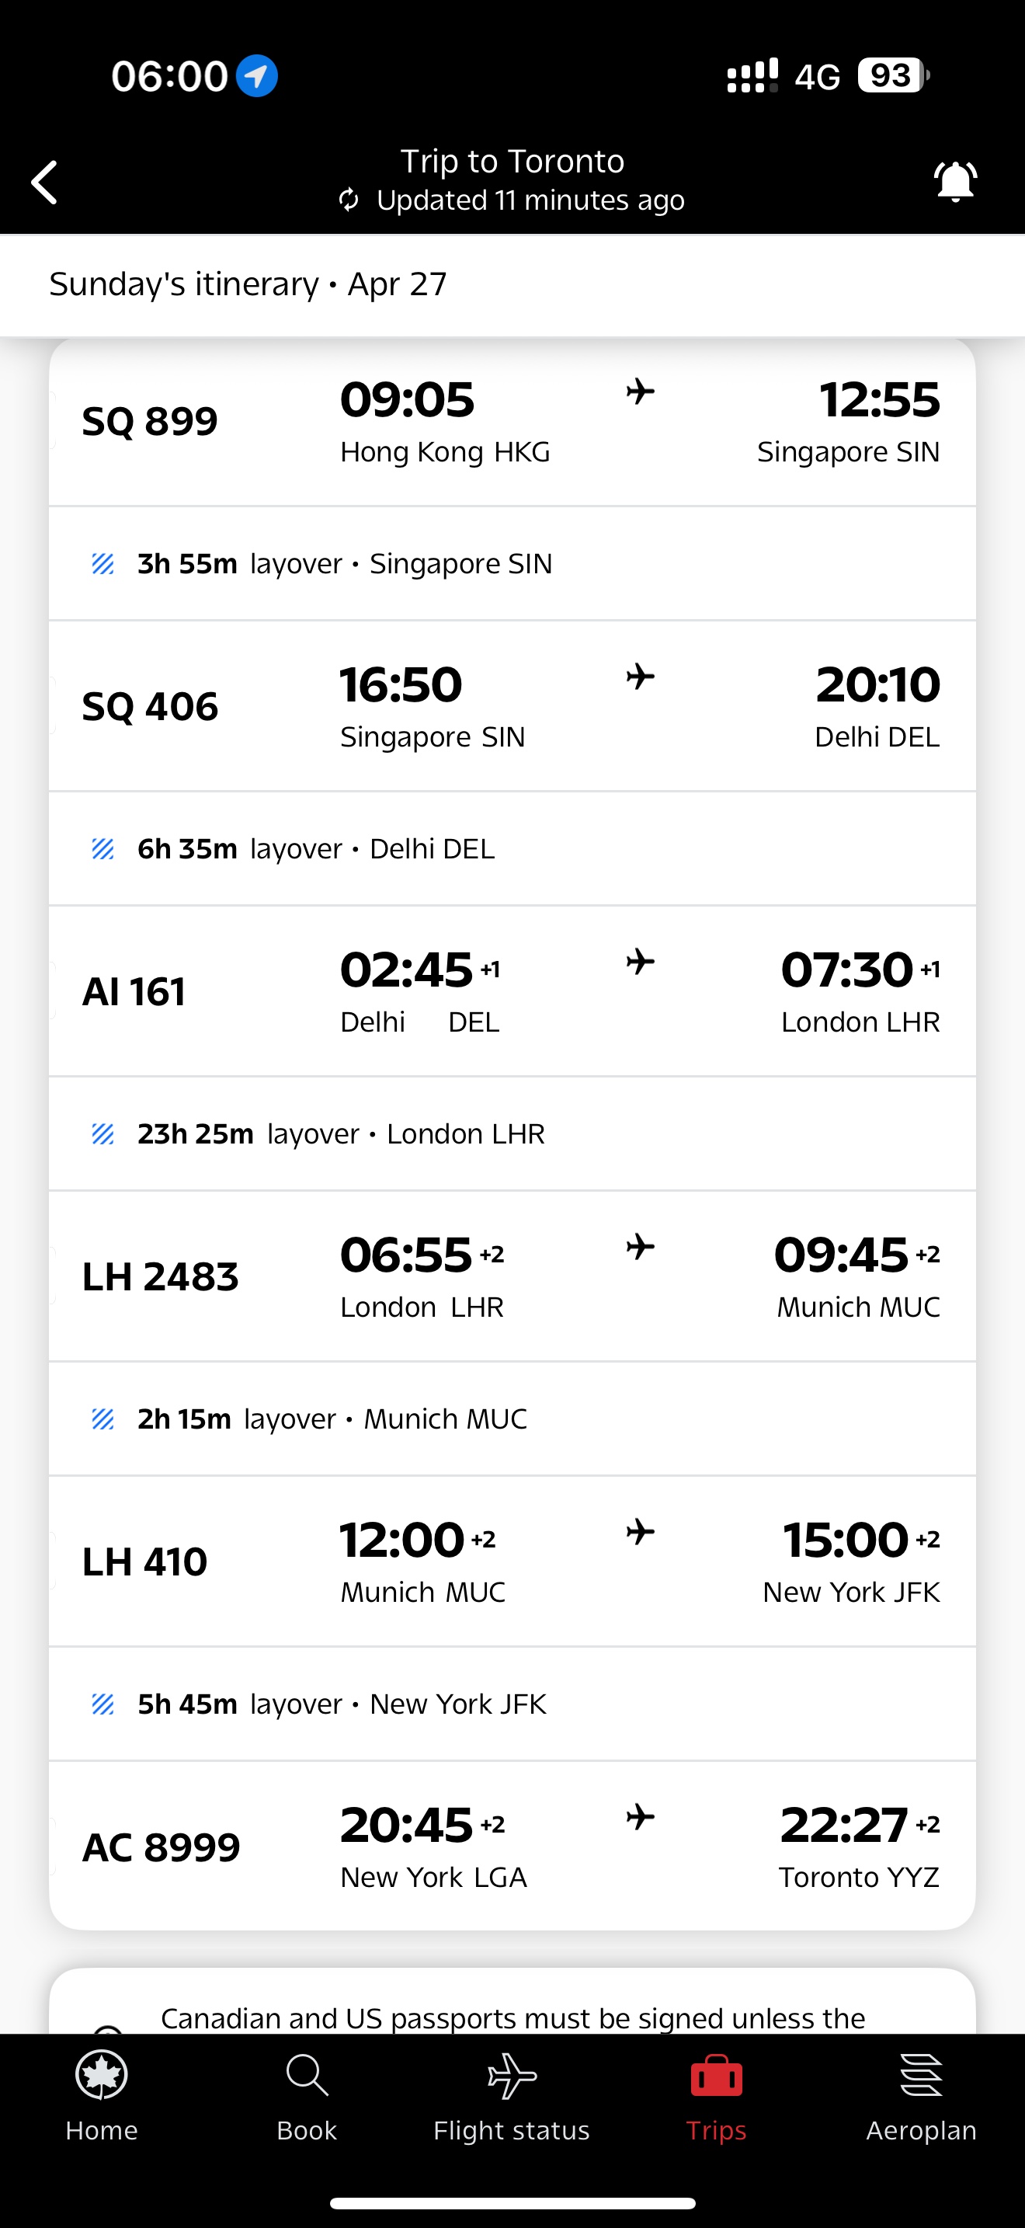Screen dimensions: 1025x2228
Task: Tap the 3h 55m Singapore layover stripe icon
Action: coord(102,564)
